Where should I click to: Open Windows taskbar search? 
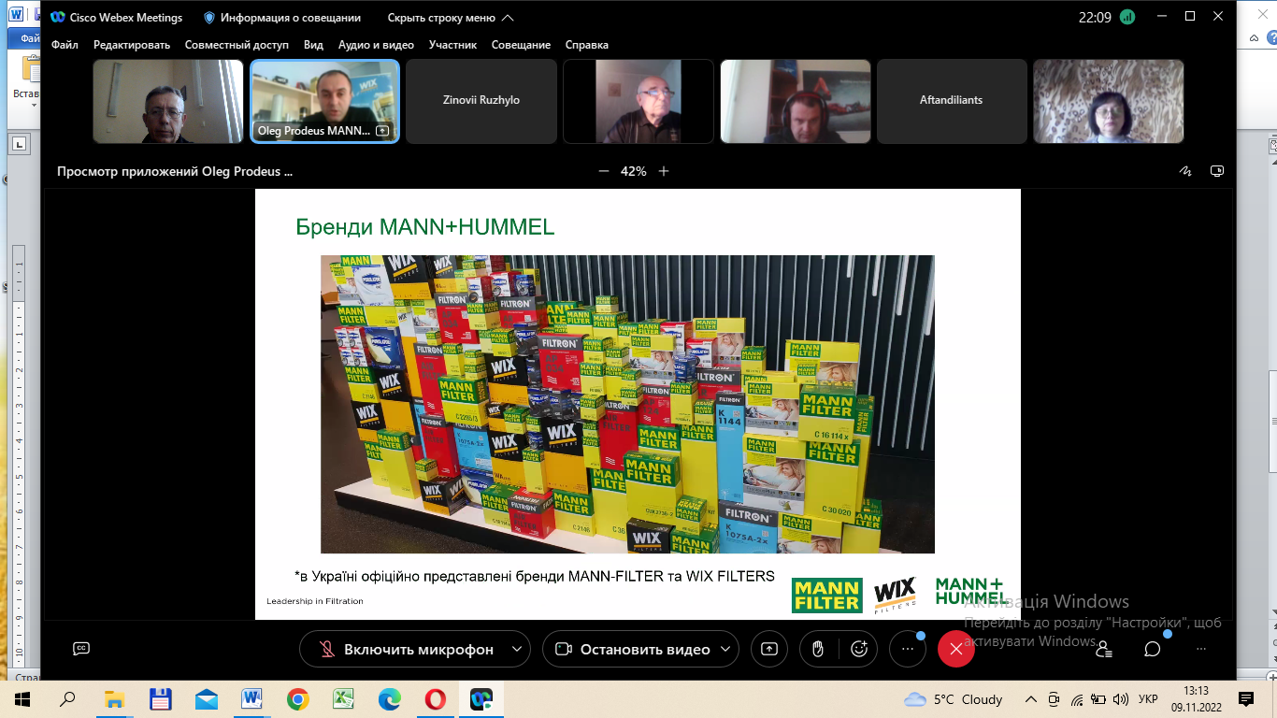click(x=67, y=699)
